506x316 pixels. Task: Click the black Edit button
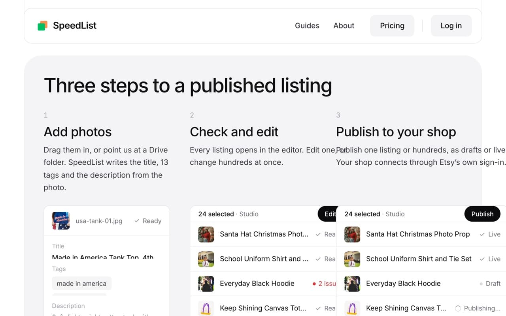click(327, 214)
